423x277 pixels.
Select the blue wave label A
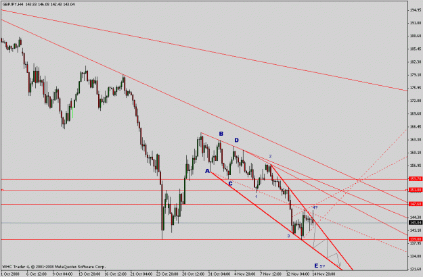(208, 171)
